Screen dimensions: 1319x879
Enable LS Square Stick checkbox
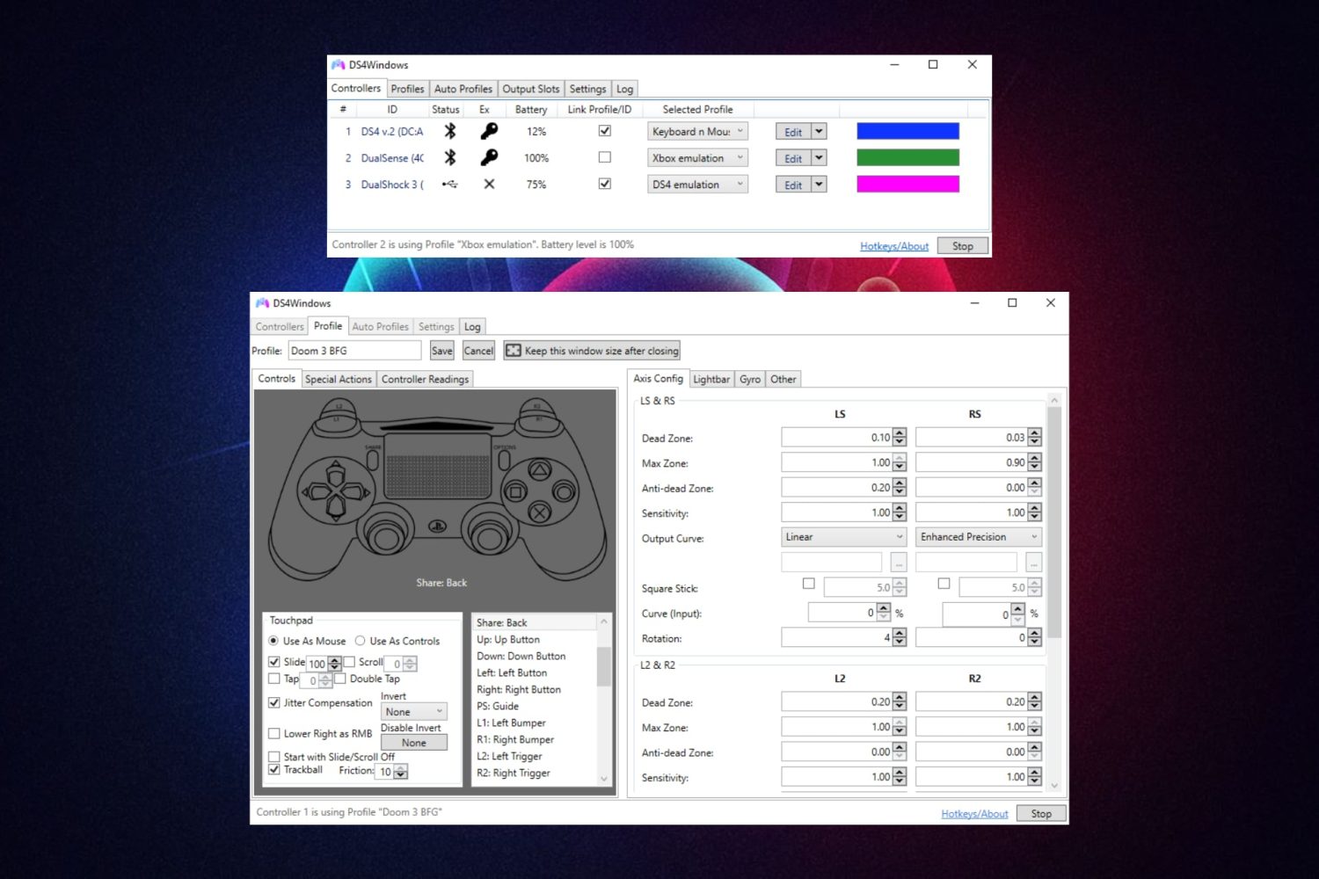(808, 584)
